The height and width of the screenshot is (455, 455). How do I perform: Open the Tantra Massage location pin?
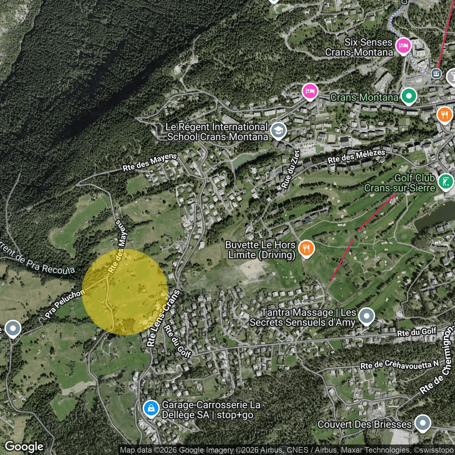pos(367,316)
